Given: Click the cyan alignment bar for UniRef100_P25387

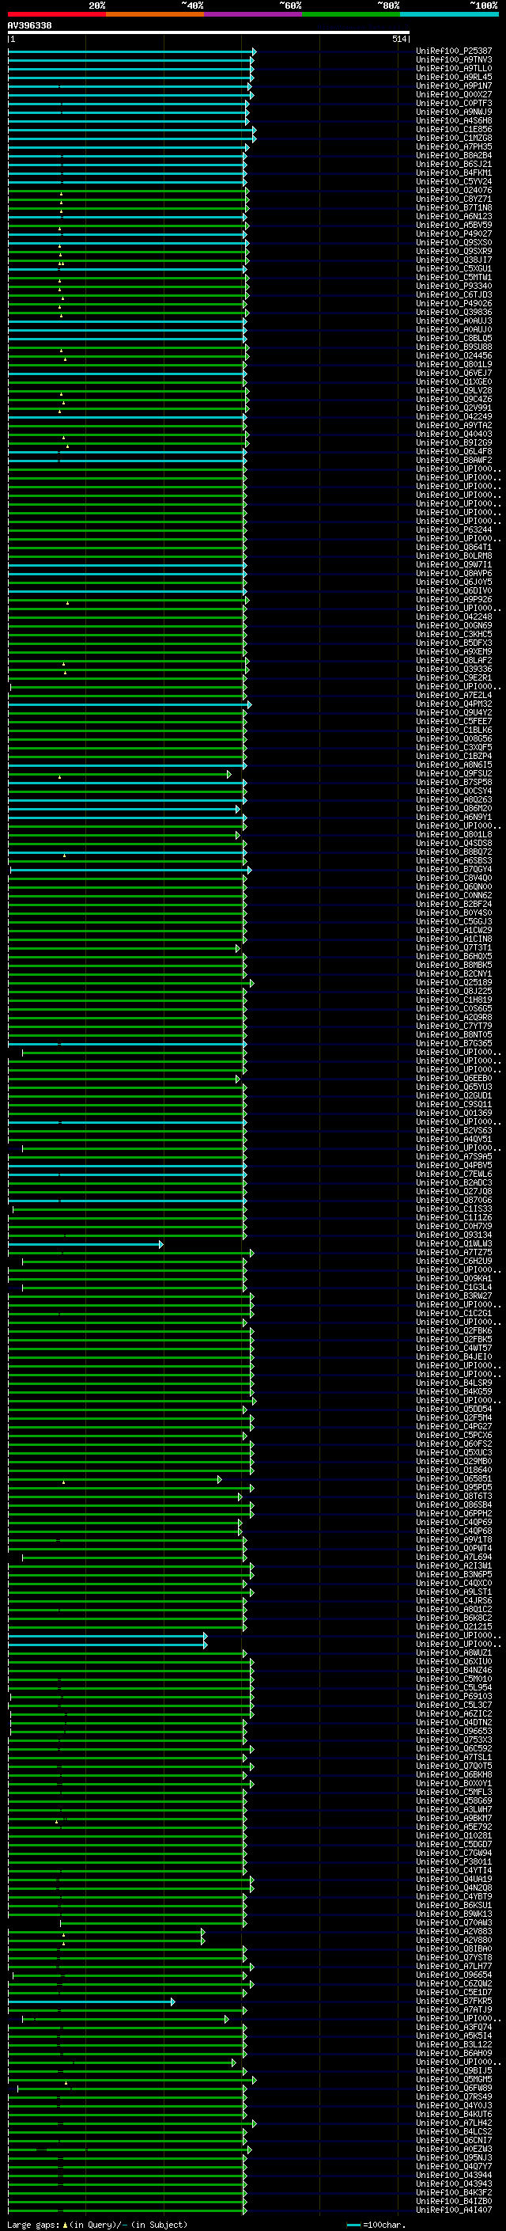Looking at the screenshot, I should click(130, 52).
